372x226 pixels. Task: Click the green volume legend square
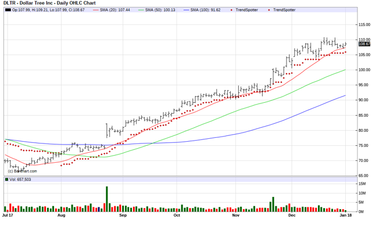[x=6, y=180]
